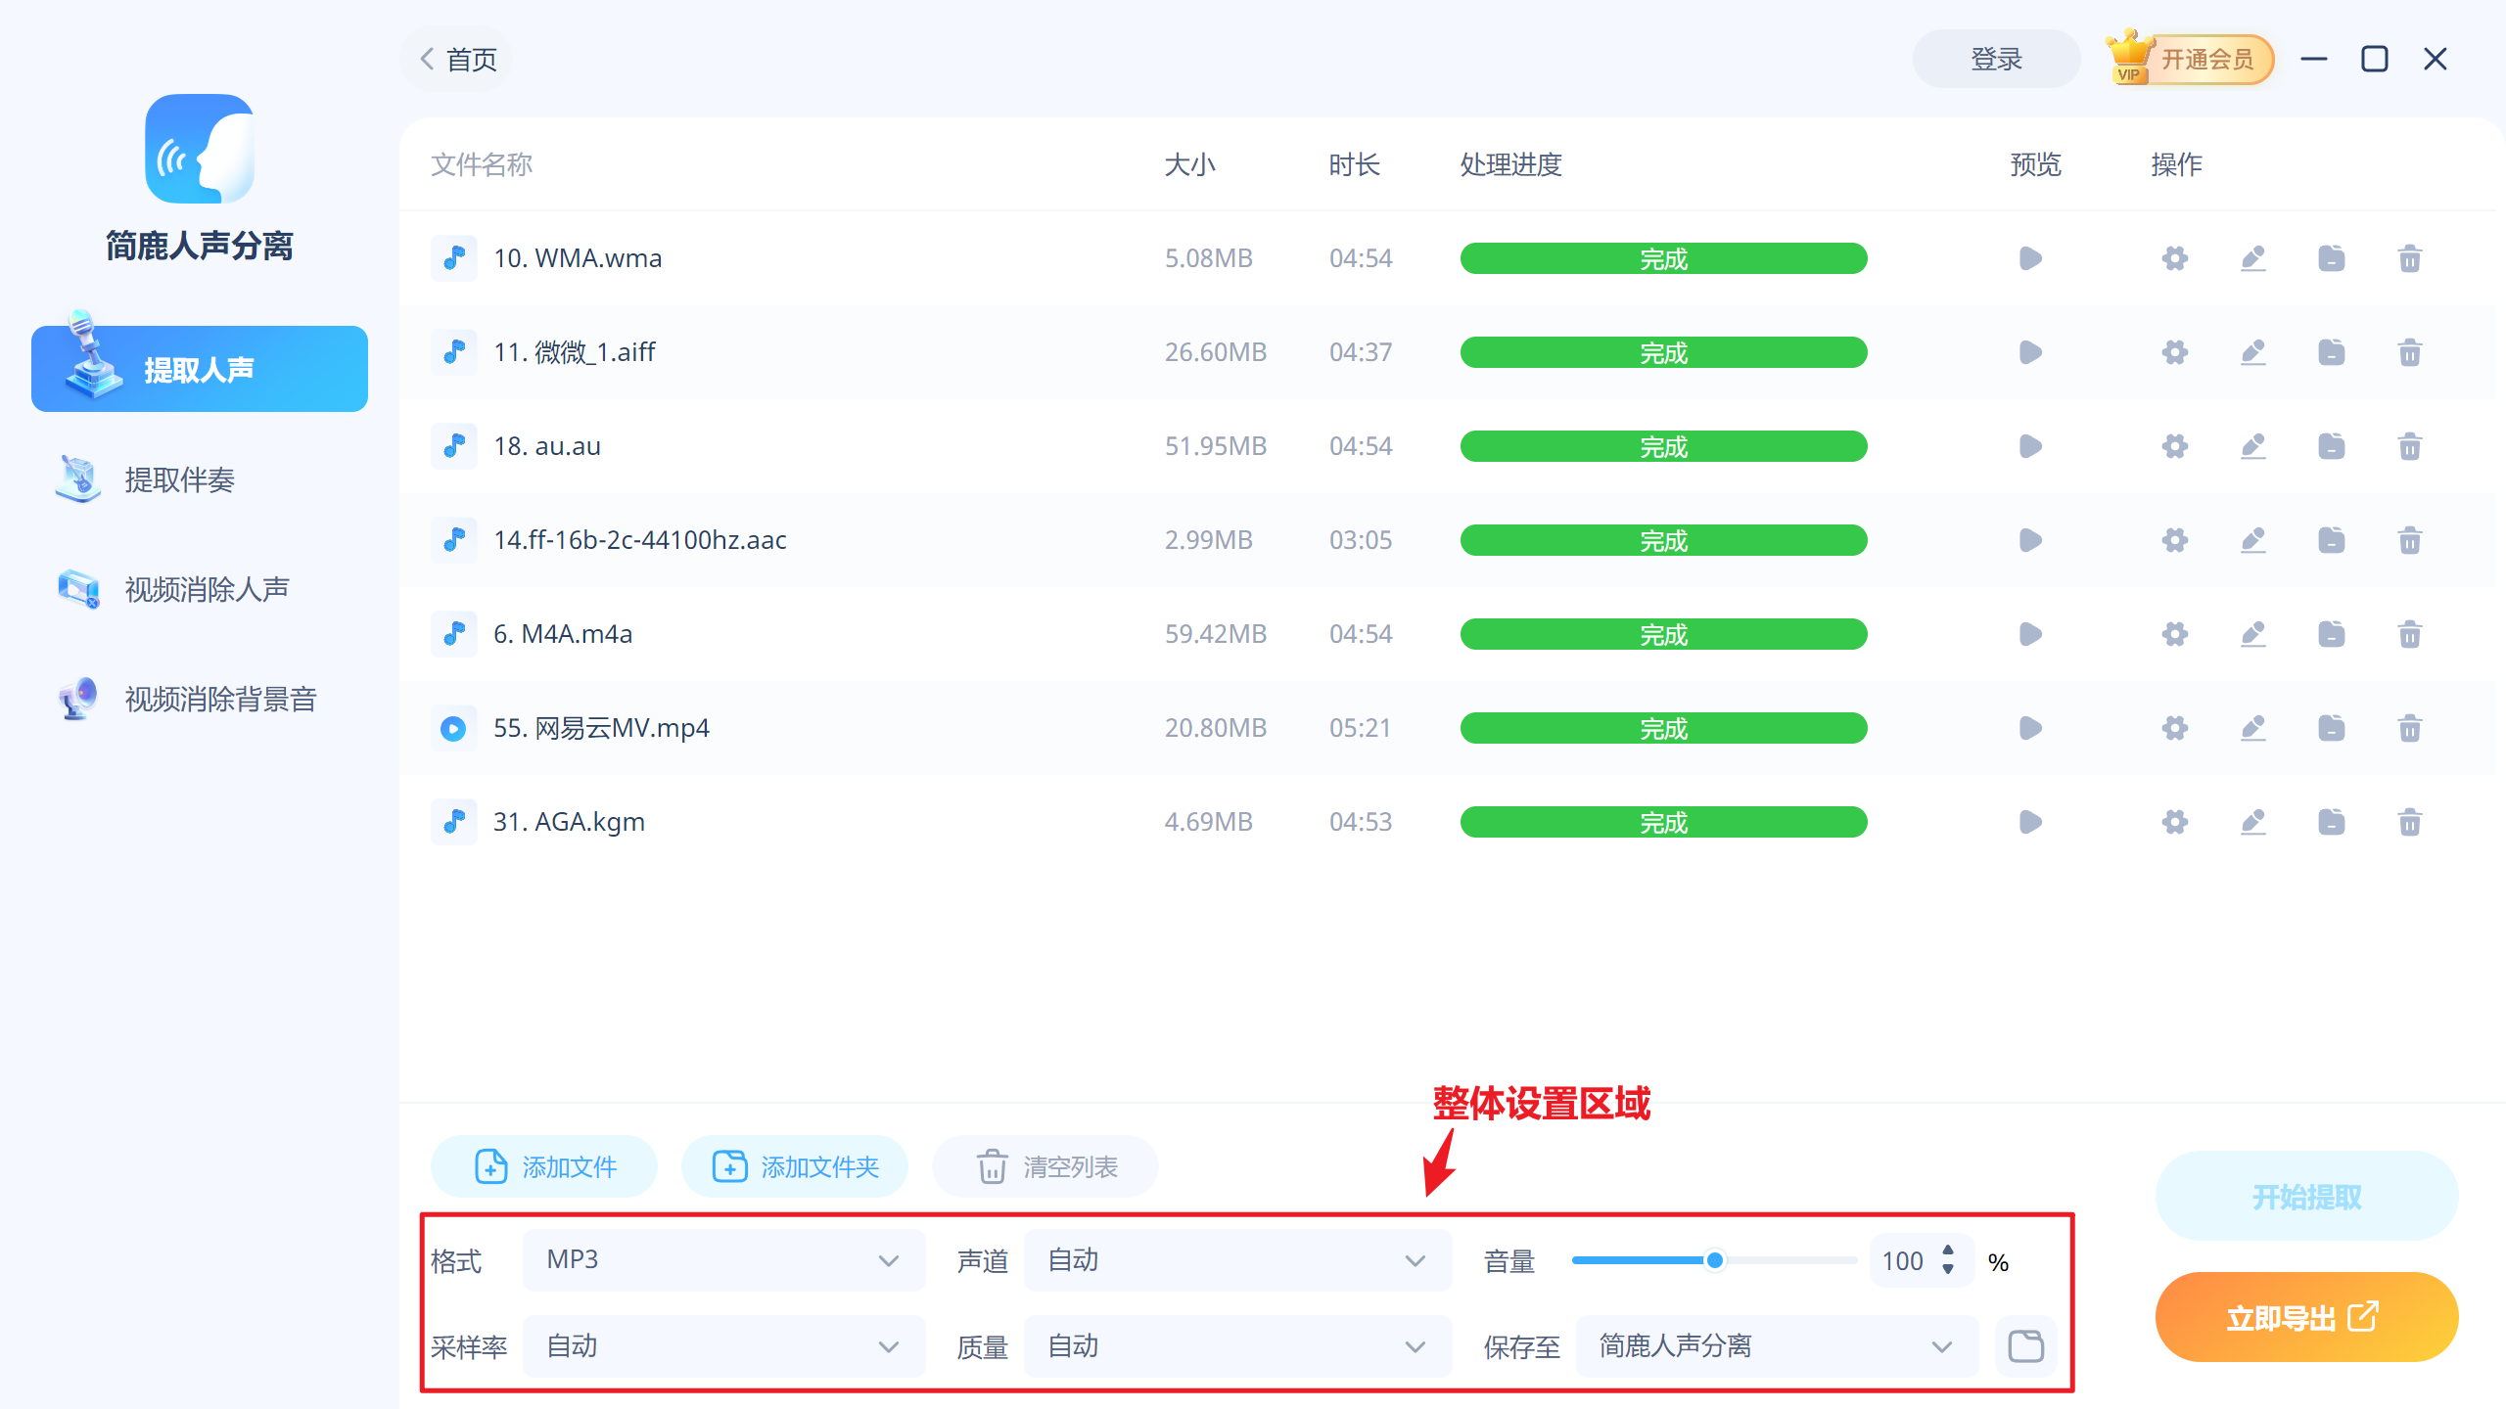
Task: Open settings gear for 11. 微微_1.aiff
Action: pos(2174,351)
